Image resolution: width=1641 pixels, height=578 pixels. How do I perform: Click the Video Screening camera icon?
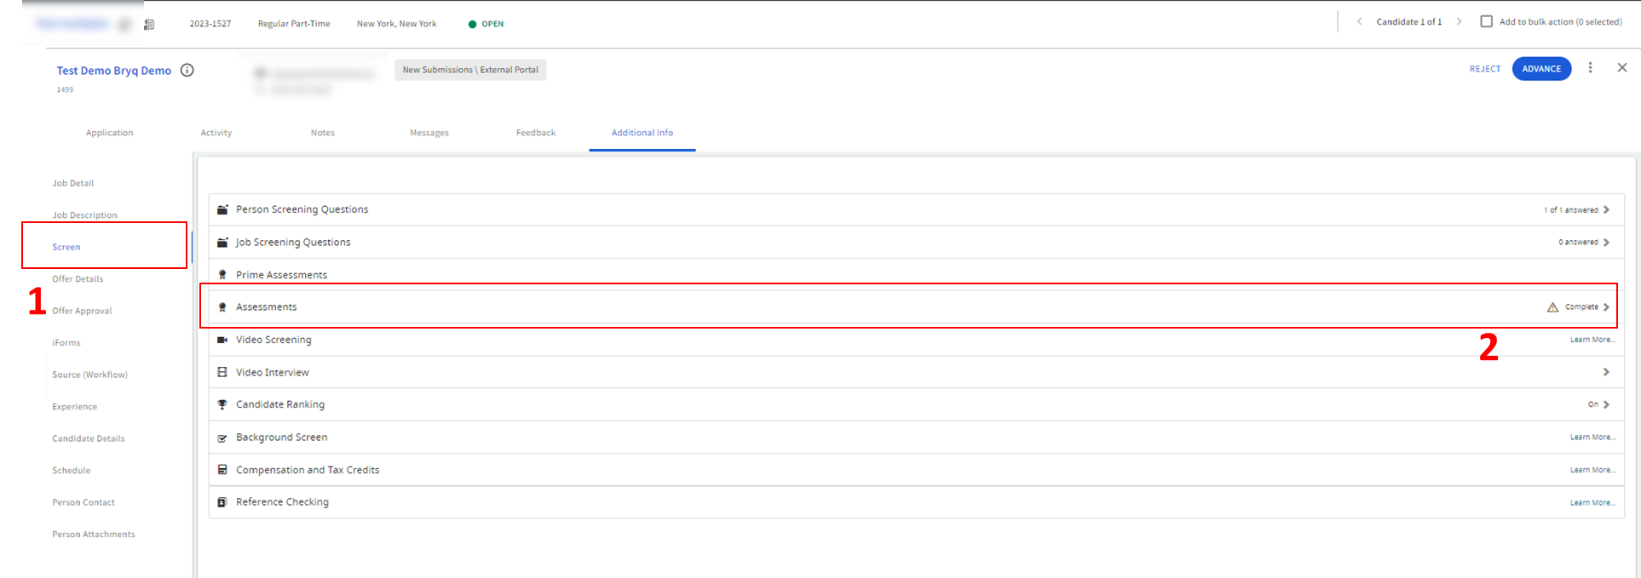pyautogui.click(x=222, y=340)
